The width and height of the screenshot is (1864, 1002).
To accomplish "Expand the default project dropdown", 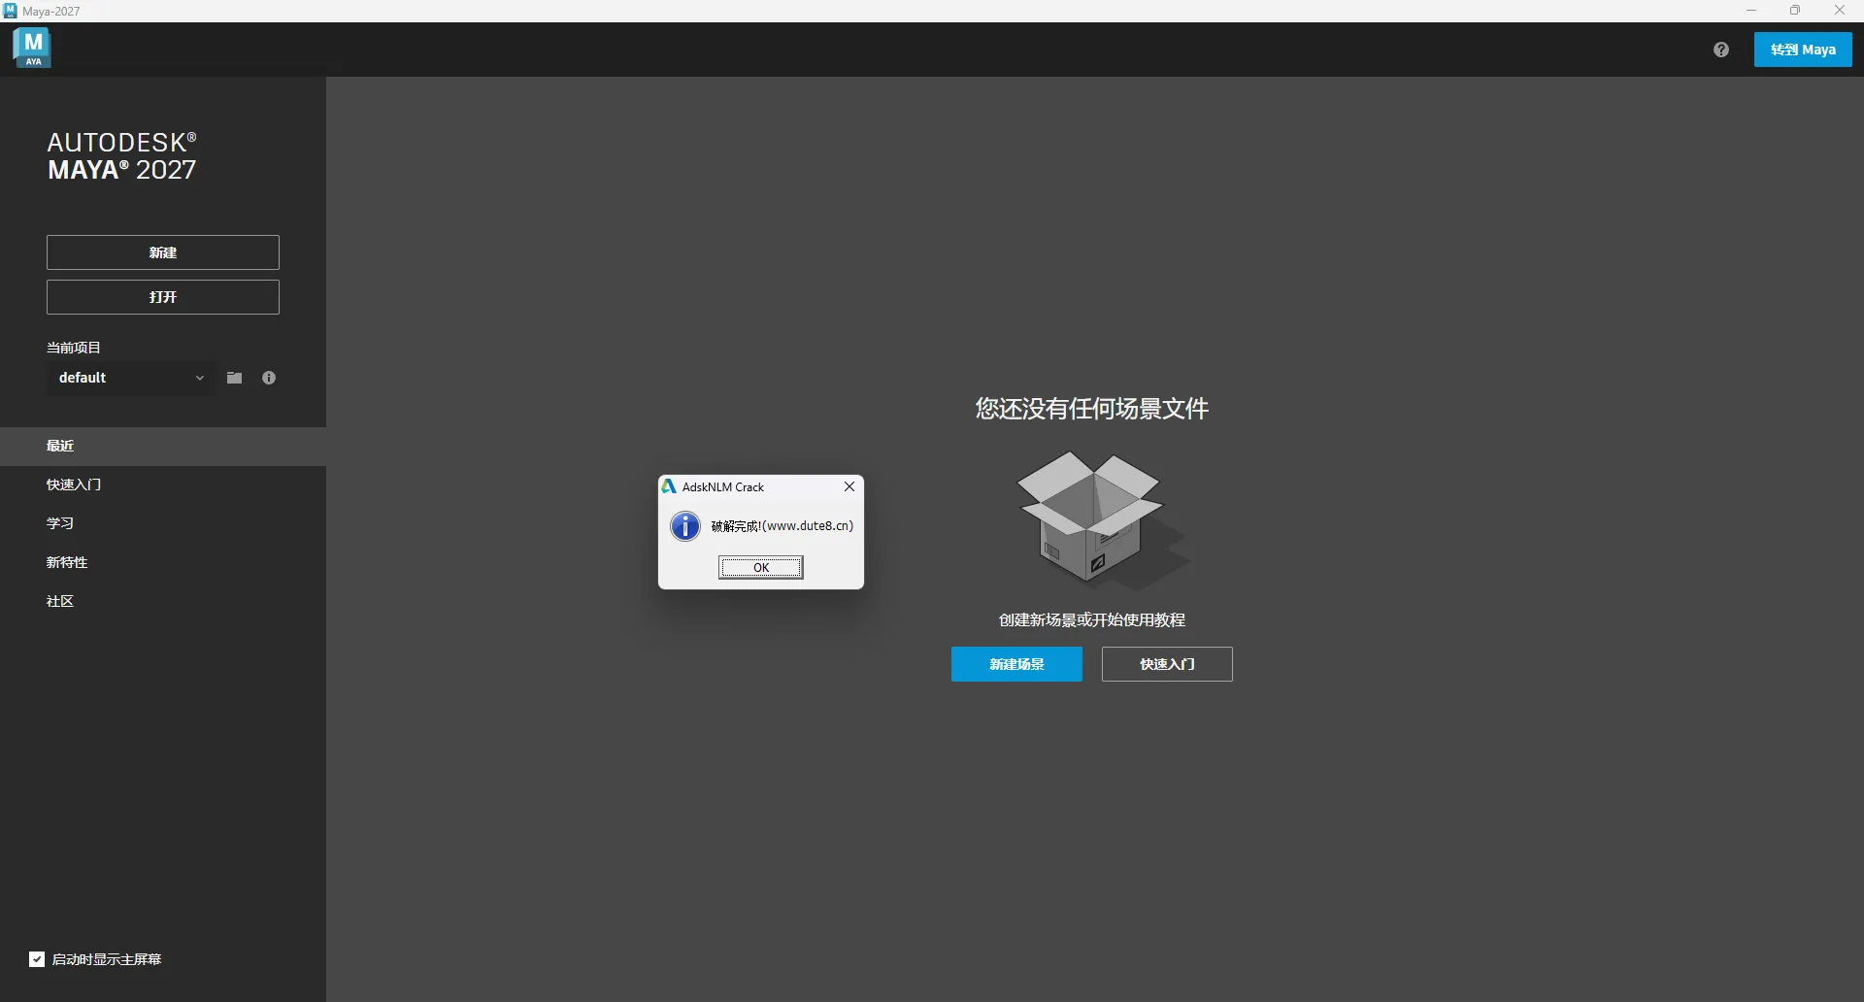I will (130, 378).
